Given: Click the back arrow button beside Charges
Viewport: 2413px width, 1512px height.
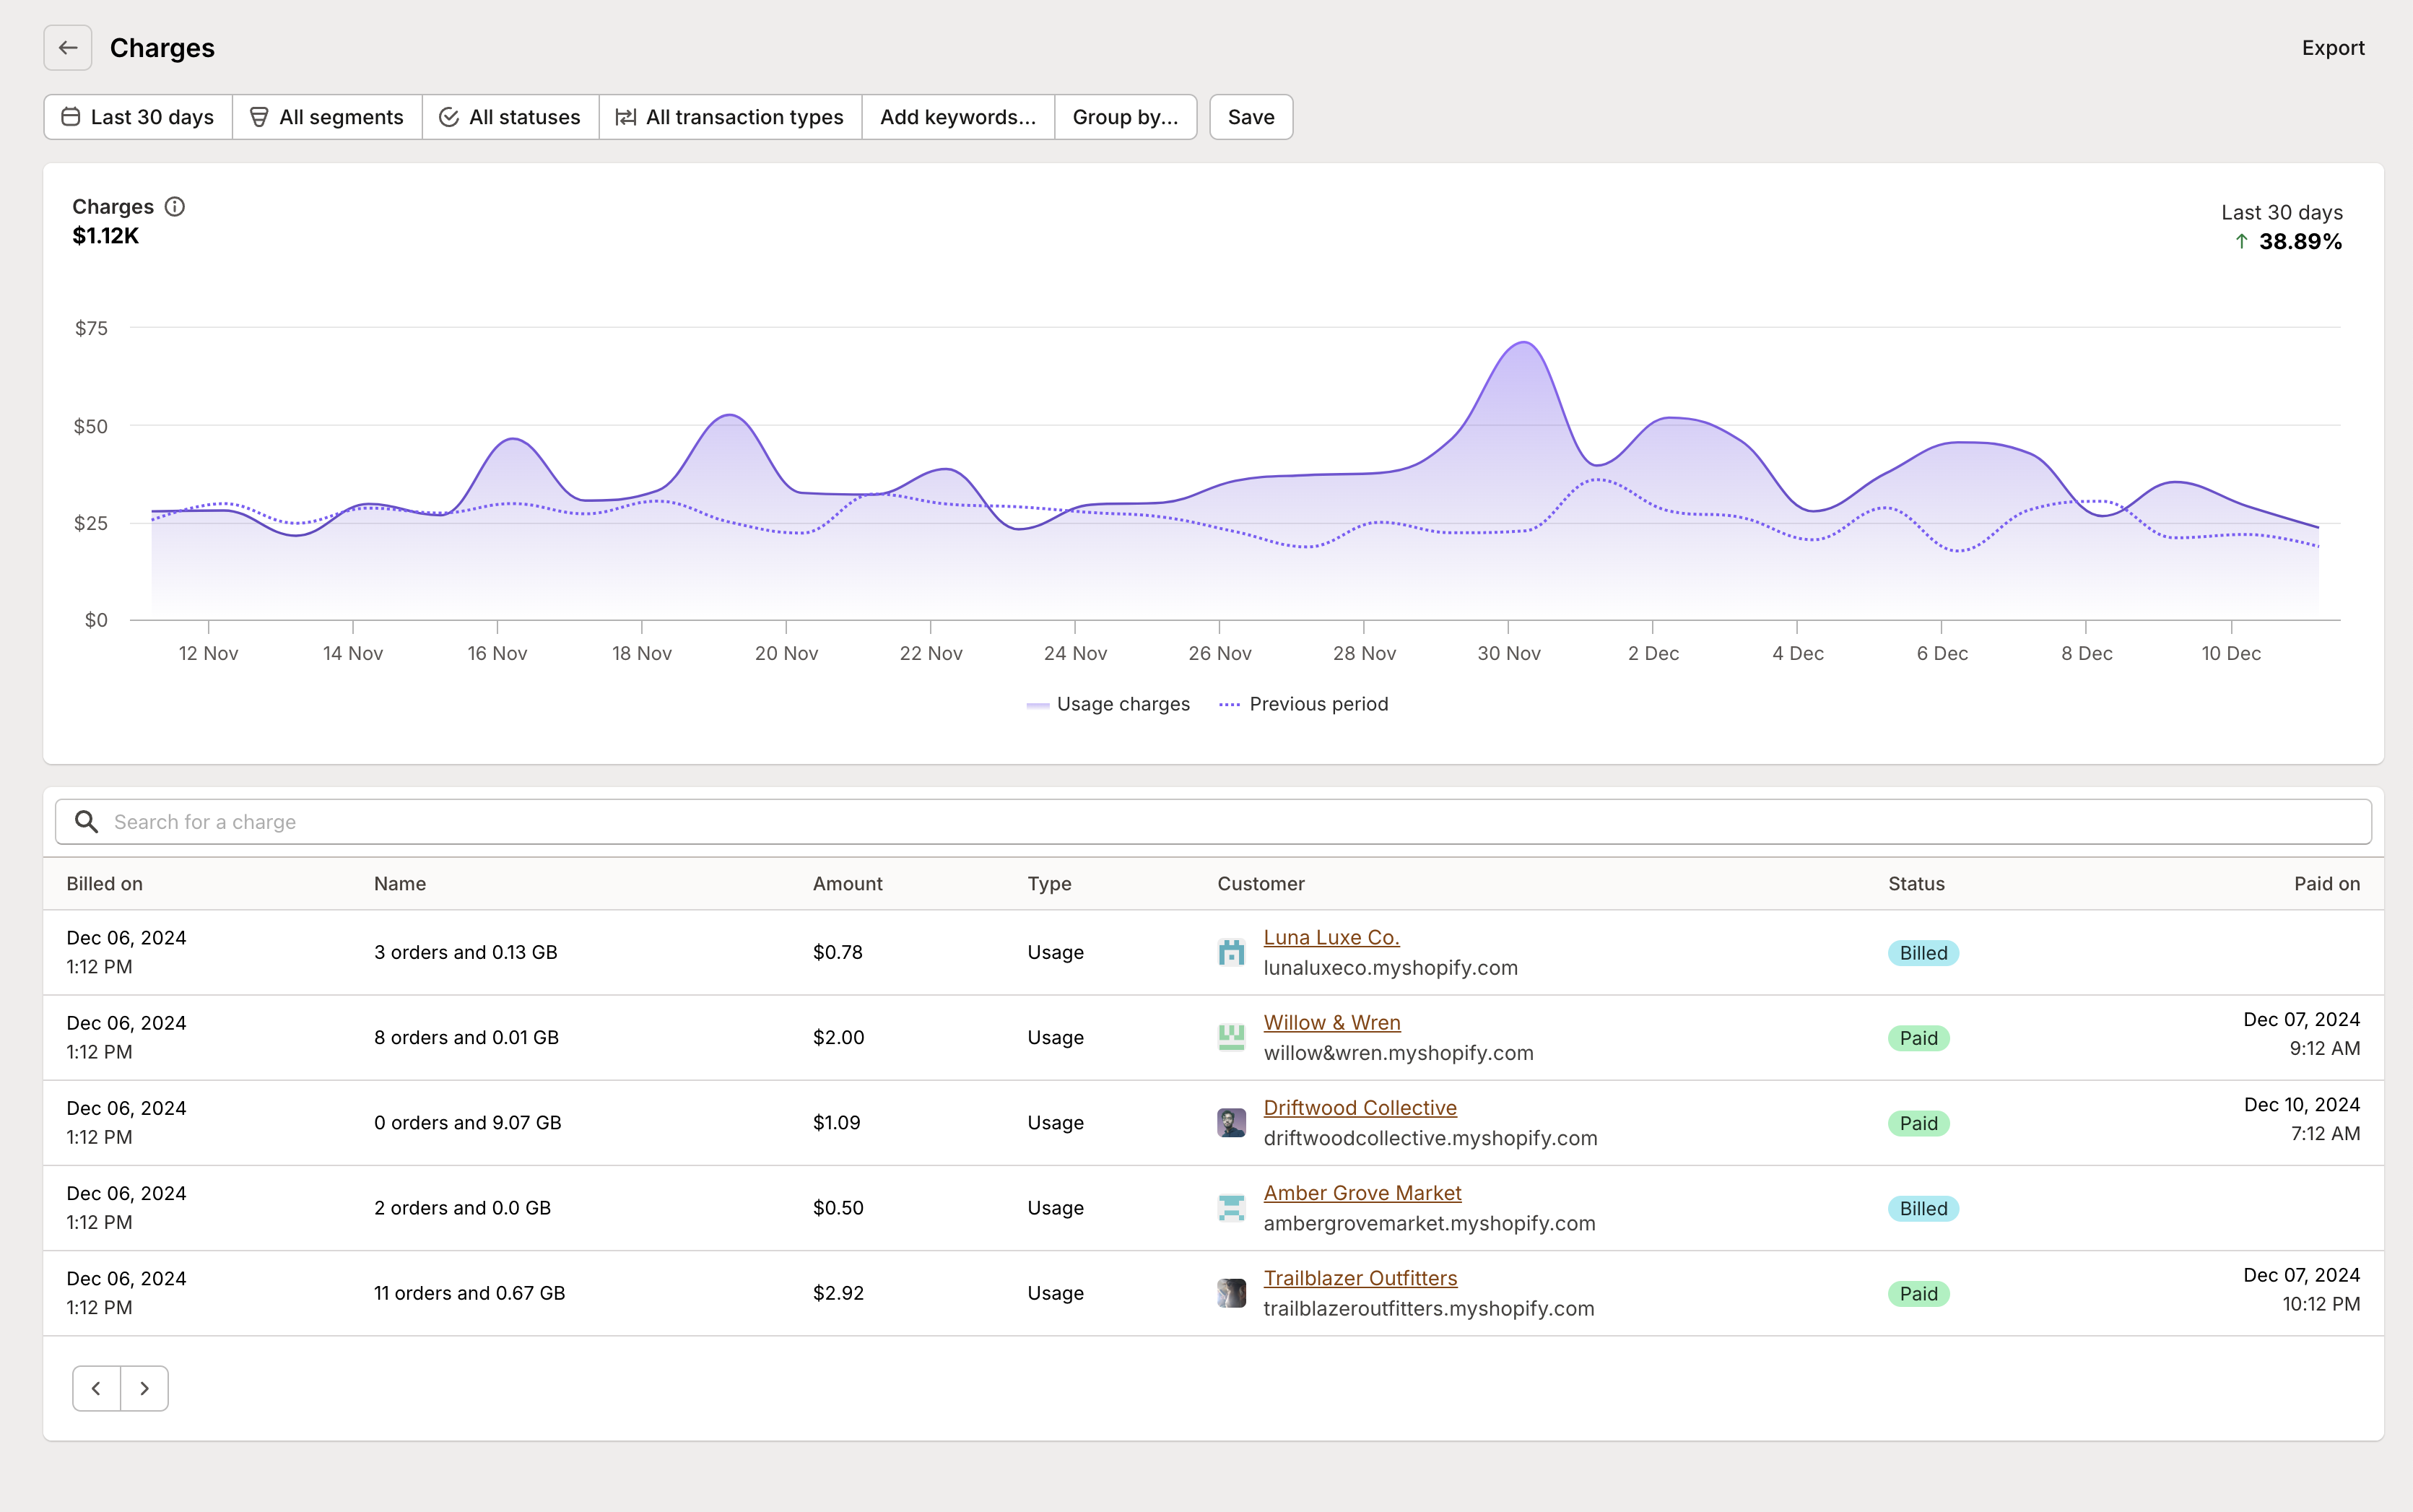Looking at the screenshot, I should coord(68,48).
